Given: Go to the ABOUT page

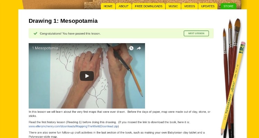Looking at the screenshot, I should coord(123,6).
